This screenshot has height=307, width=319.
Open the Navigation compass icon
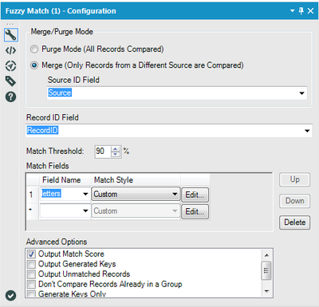(11, 65)
